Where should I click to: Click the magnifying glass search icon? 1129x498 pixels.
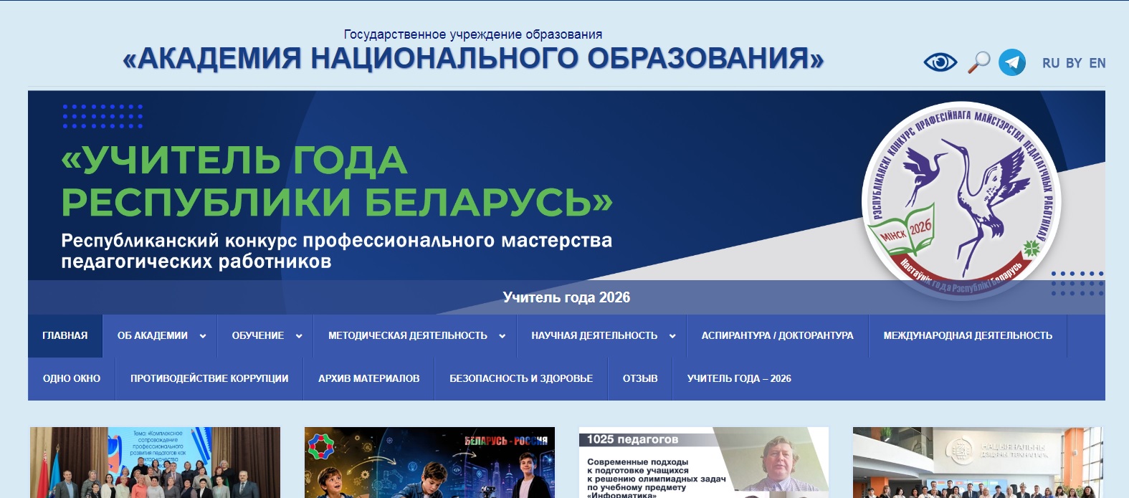click(978, 62)
